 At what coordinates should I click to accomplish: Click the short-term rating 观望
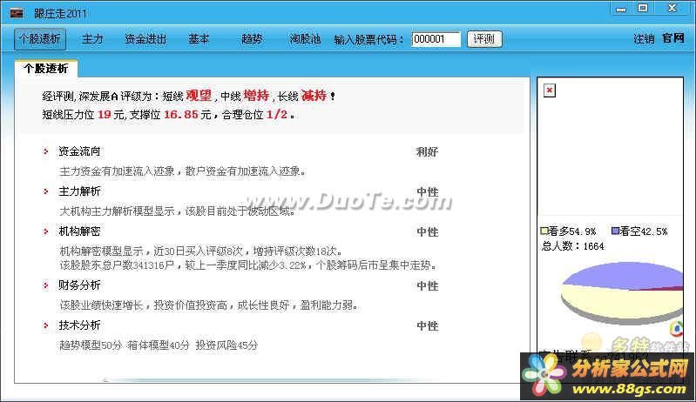coord(199,96)
